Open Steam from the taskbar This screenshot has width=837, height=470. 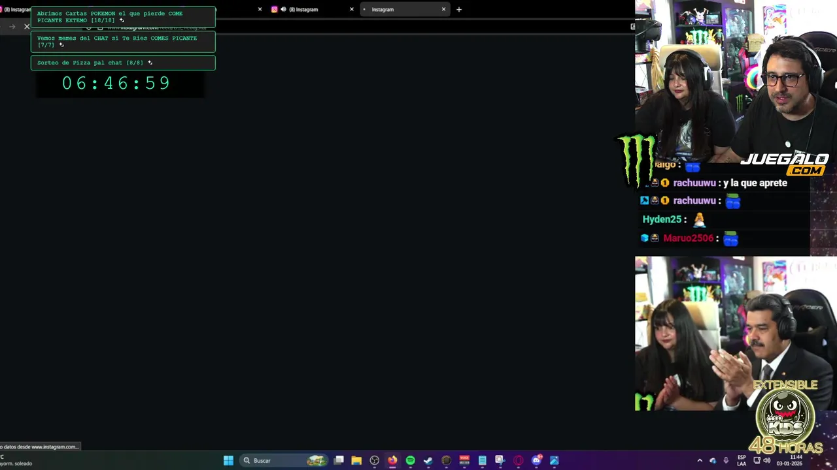click(x=428, y=460)
